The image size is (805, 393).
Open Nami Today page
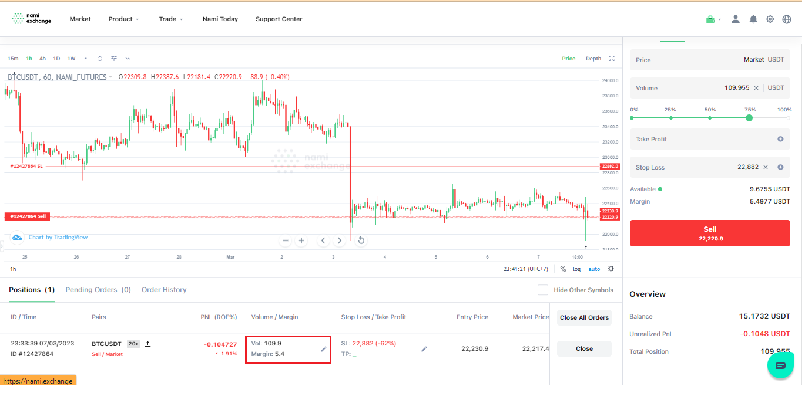pyautogui.click(x=220, y=19)
